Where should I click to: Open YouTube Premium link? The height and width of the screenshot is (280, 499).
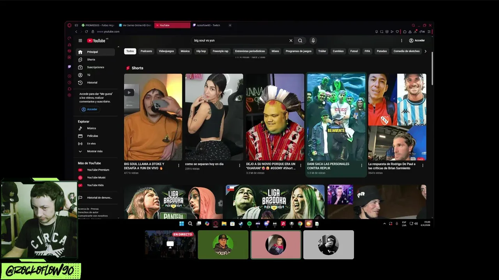(96, 170)
